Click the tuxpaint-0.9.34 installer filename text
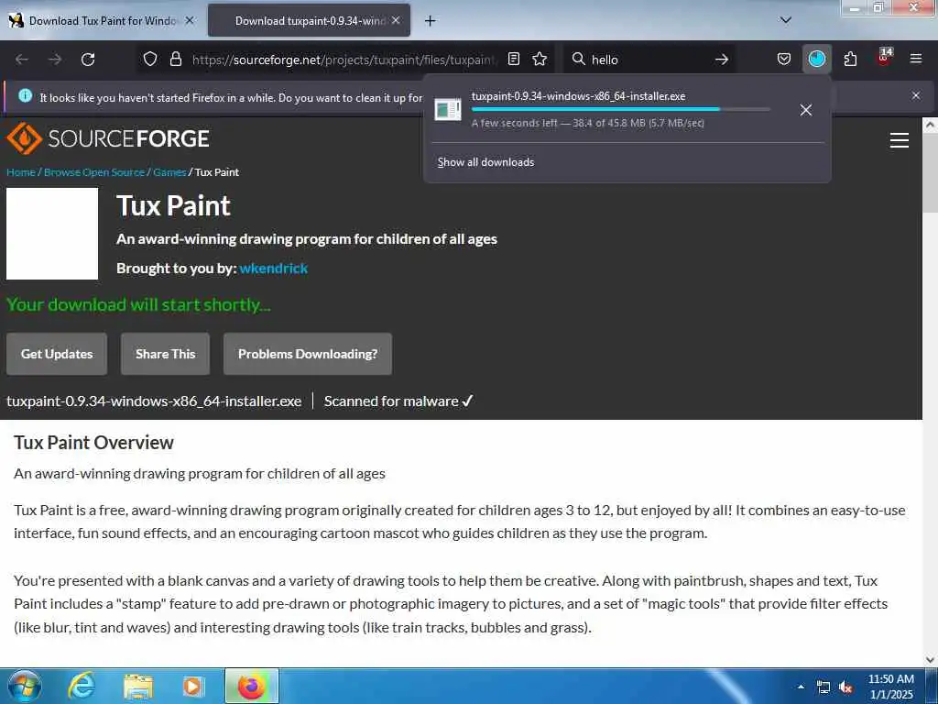Image resolution: width=938 pixels, height=704 pixels. point(154,401)
